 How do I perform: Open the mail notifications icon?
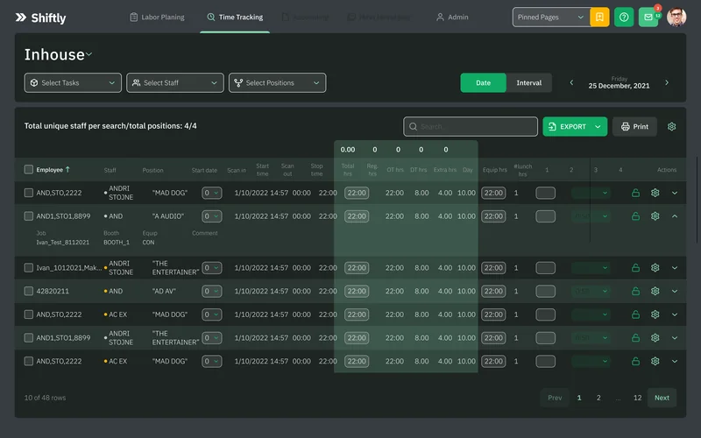pos(648,17)
